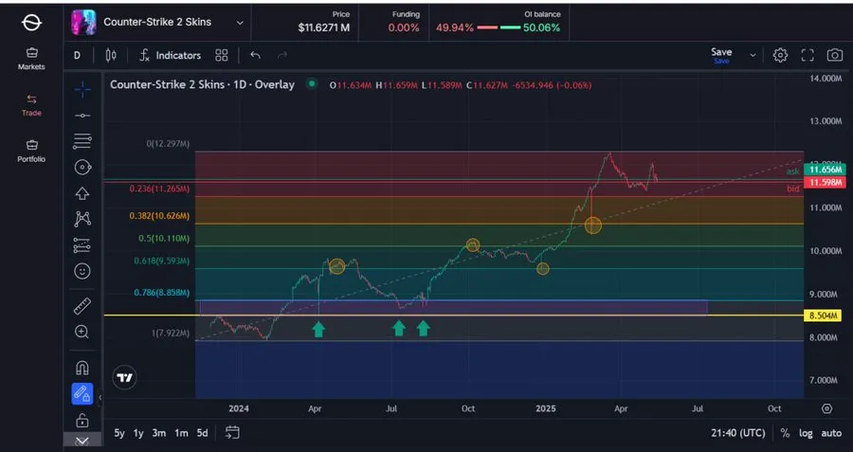Switch to the Trade section
Screen dimensions: 853x452
[x=31, y=105]
